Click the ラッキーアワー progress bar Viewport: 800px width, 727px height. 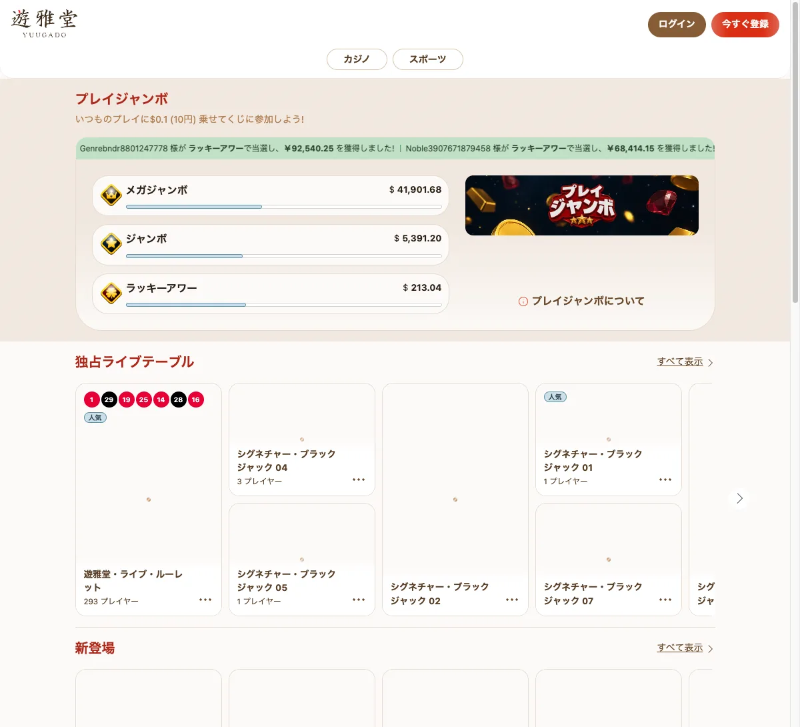coord(284,305)
